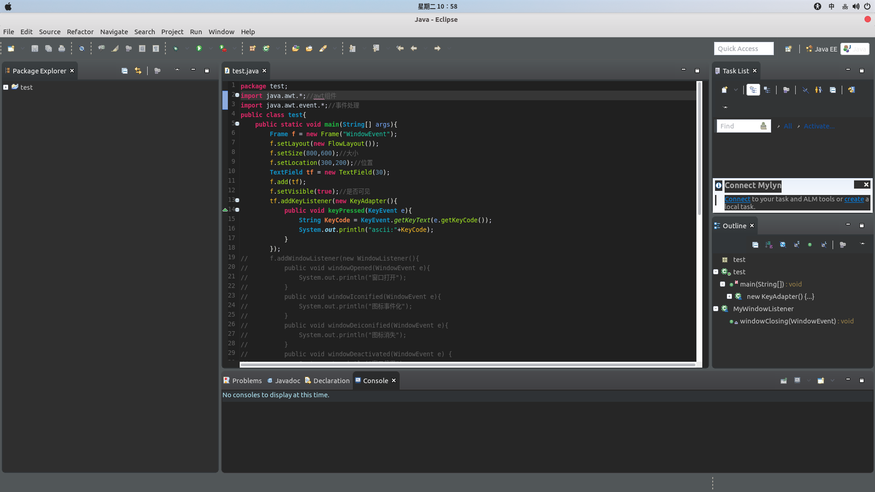Toggle Categorized view in Task List
Screen dimensions: 875x492
pyautogui.click(x=753, y=90)
